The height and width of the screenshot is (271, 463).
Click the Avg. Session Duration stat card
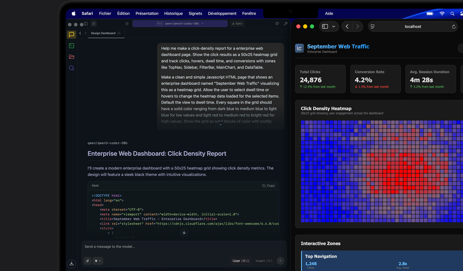pos(430,79)
